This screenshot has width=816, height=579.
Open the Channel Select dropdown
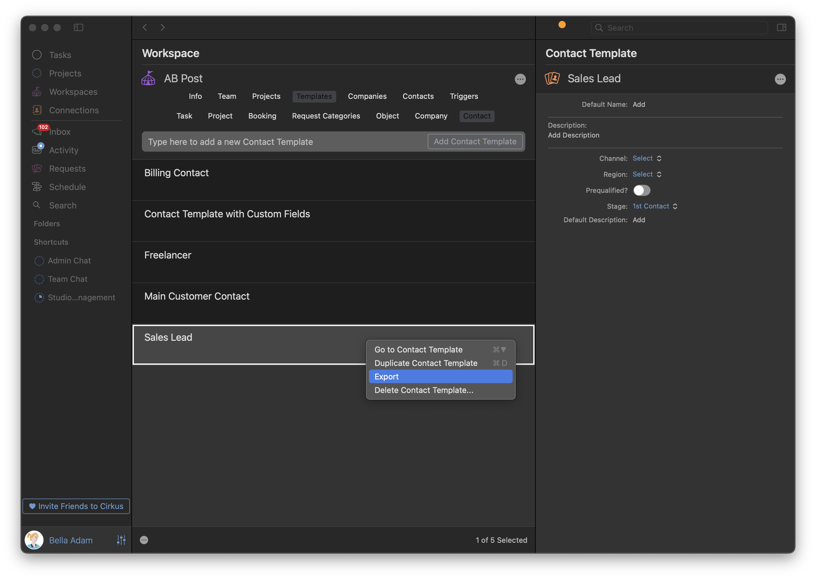647,158
